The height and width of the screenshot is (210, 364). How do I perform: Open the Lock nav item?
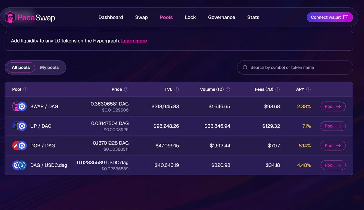[x=190, y=17]
